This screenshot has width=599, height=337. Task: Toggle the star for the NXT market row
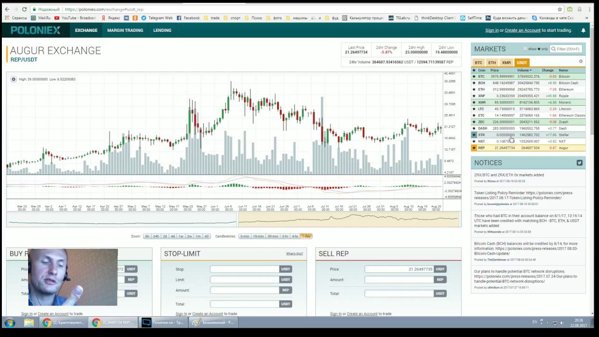pyautogui.click(x=474, y=141)
